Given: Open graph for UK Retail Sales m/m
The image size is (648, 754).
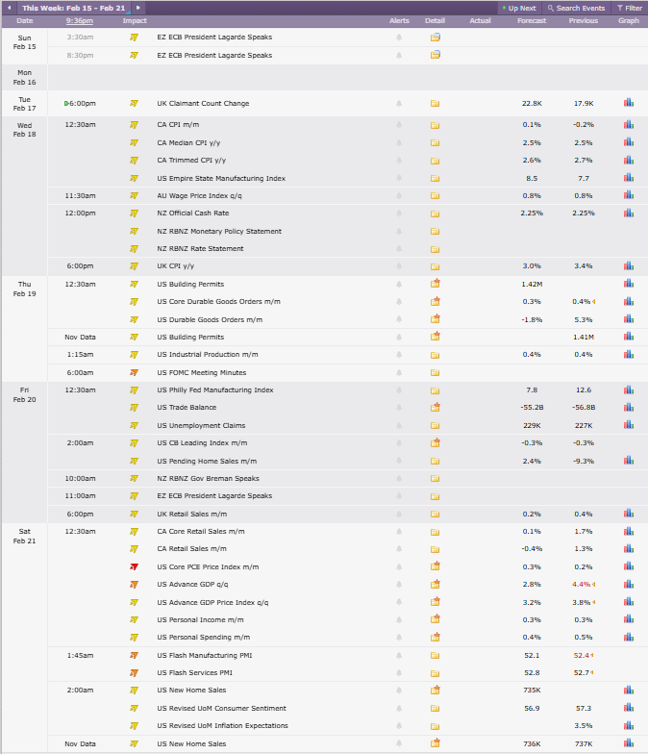Looking at the screenshot, I should (629, 514).
